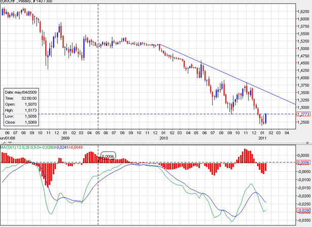
Task: Click the 2011 year marker on time axis
Action: click(262, 137)
